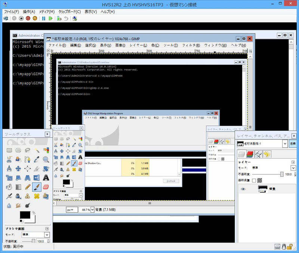Screen dimensions: 299x253
Task: Open メディア(M) menu in Hyper-V window
Action: point(47,12)
